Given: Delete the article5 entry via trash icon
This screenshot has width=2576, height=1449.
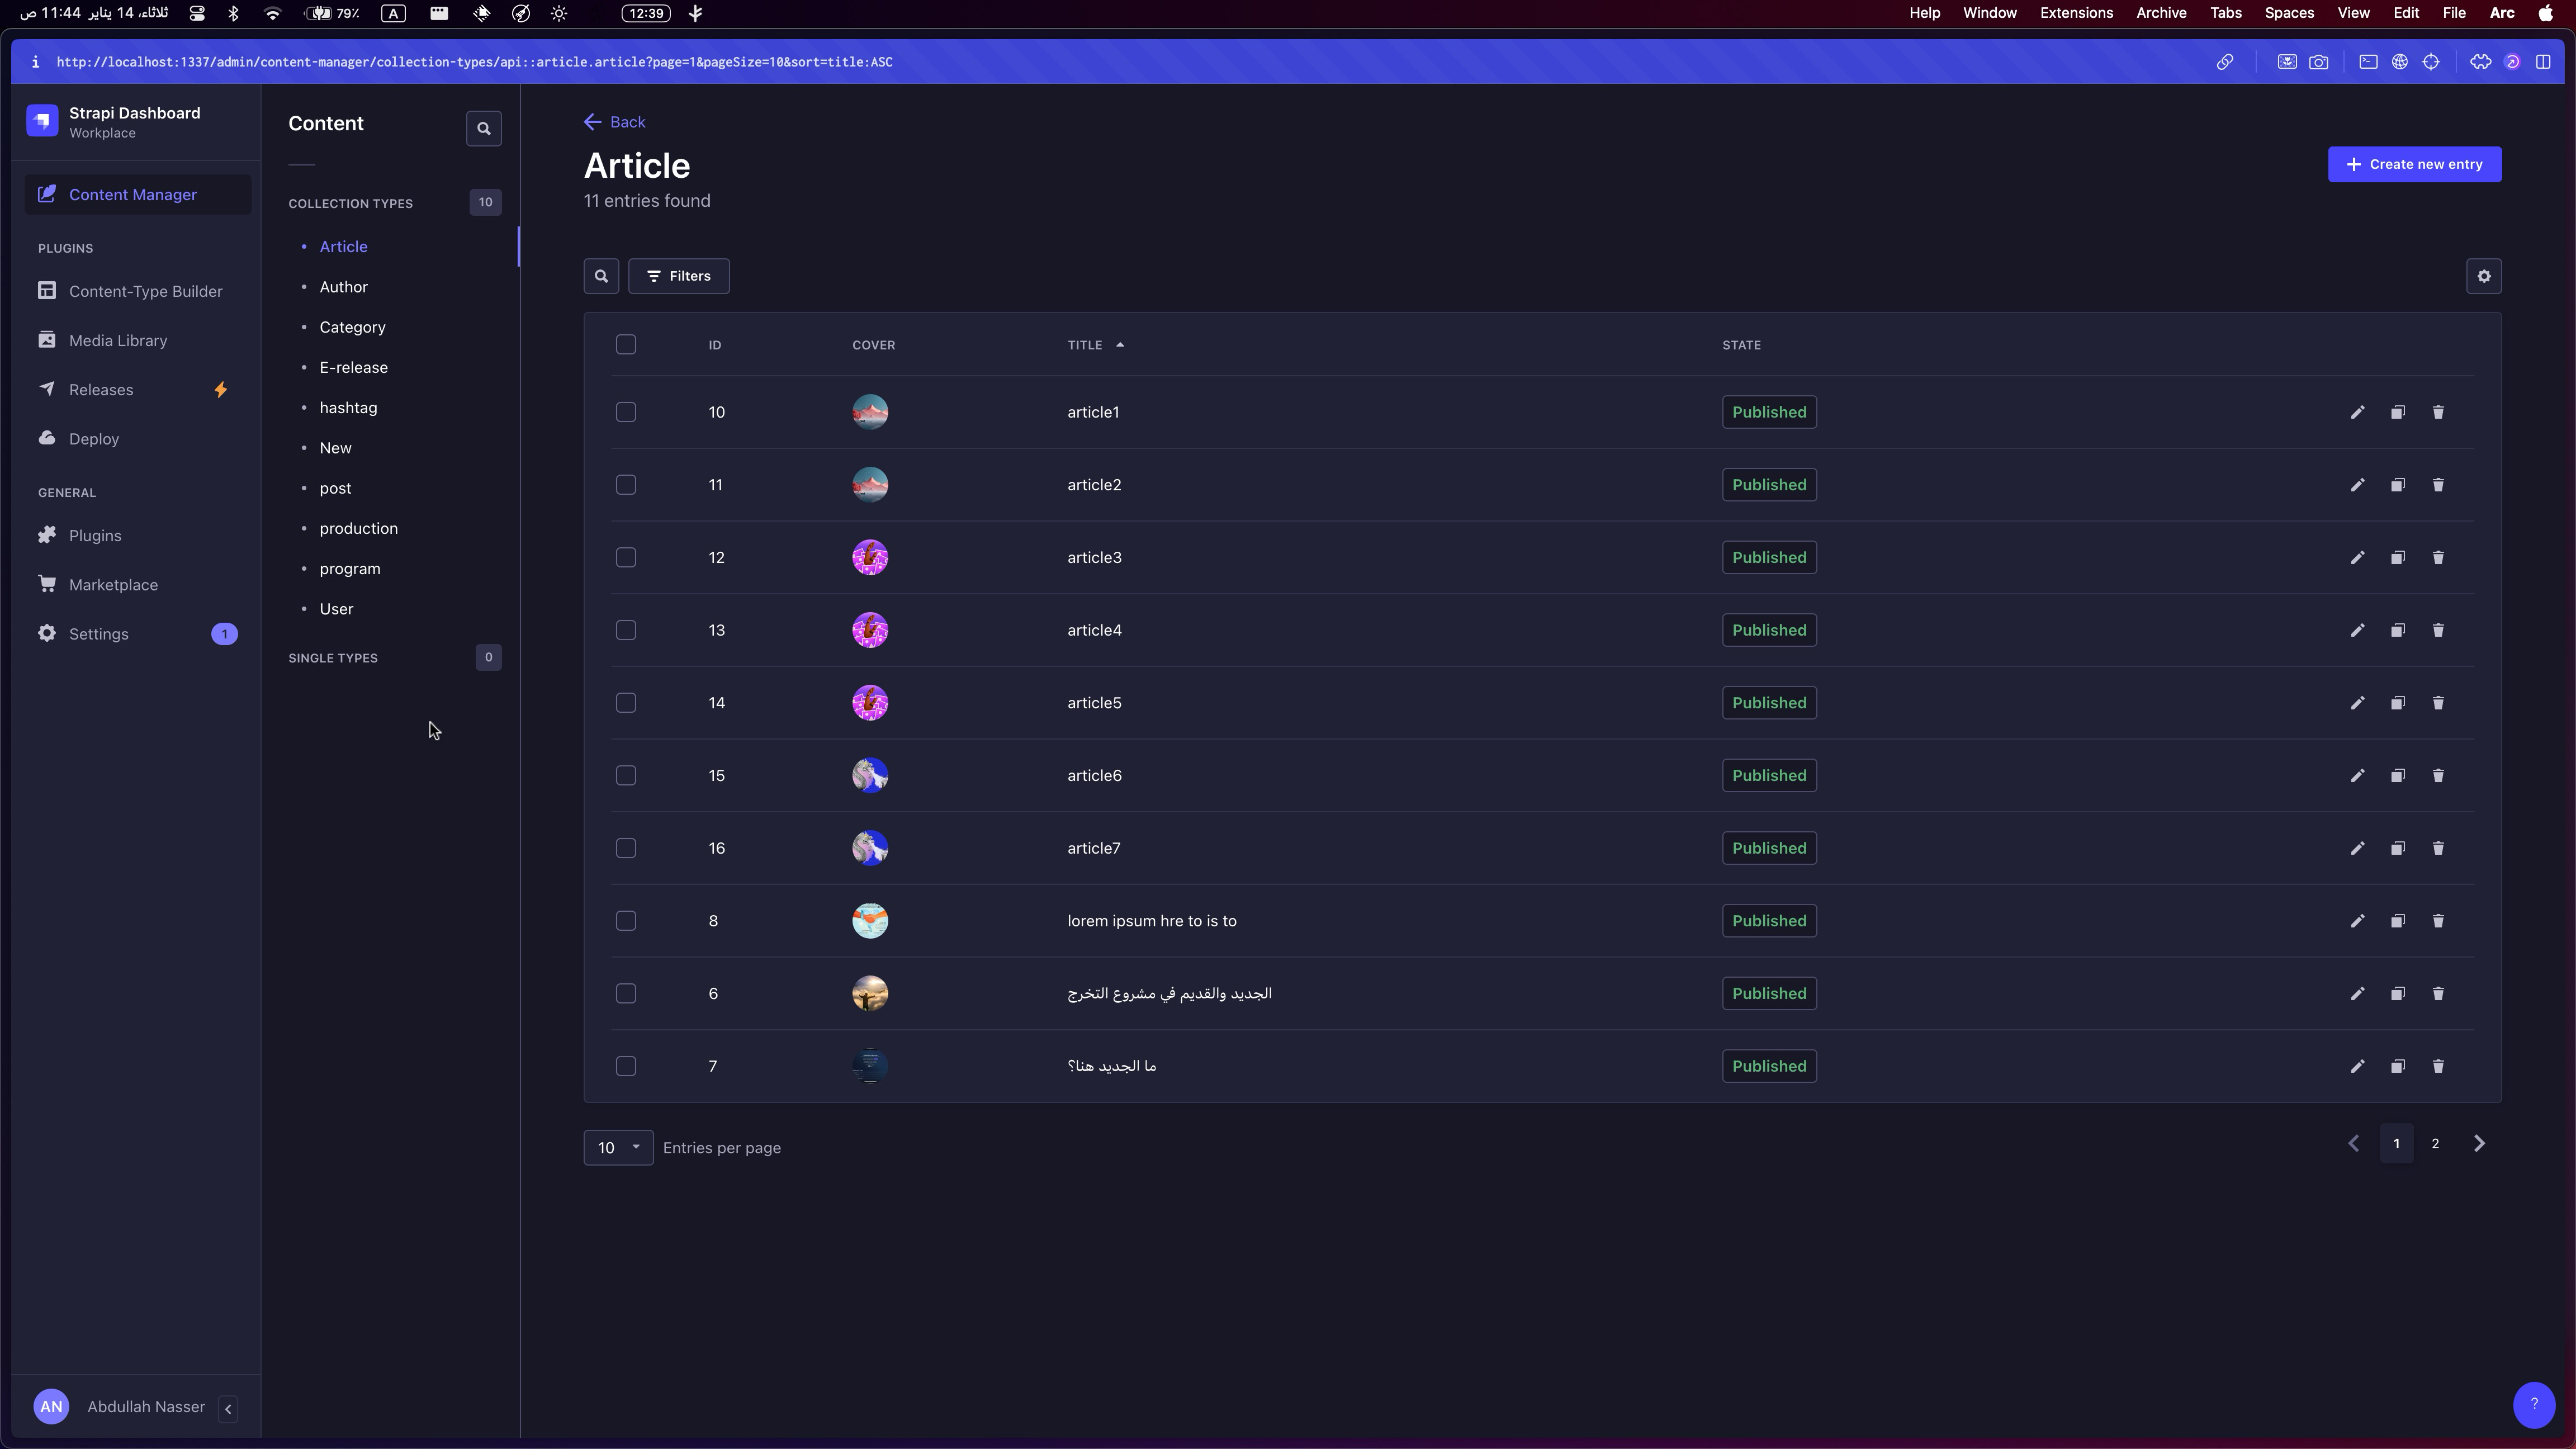Looking at the screenshot, I should (2437, 703).
